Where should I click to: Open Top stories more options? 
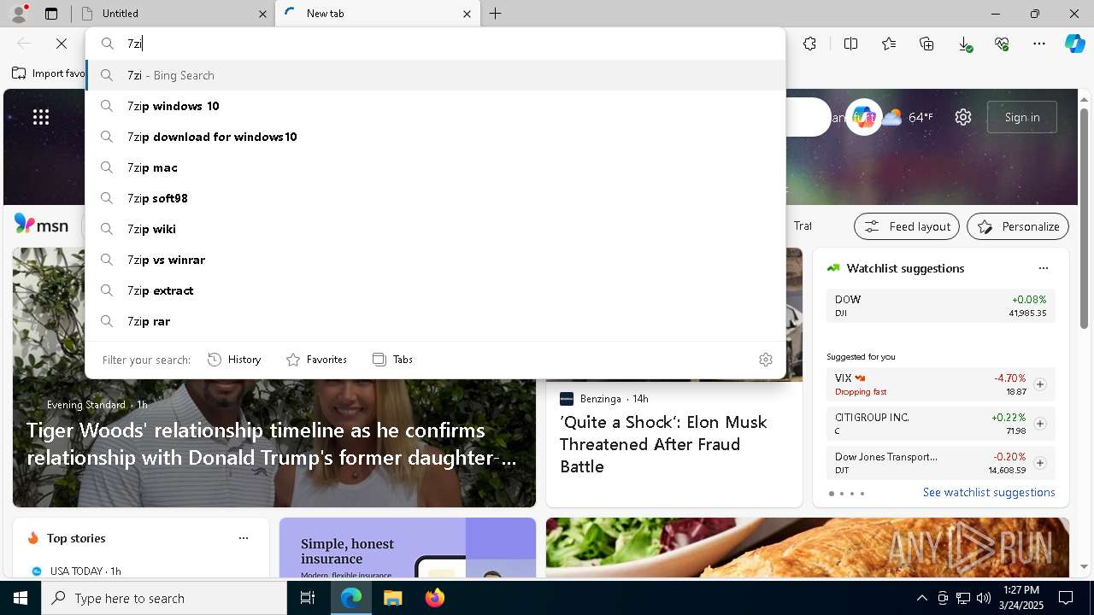click(244, 538)
